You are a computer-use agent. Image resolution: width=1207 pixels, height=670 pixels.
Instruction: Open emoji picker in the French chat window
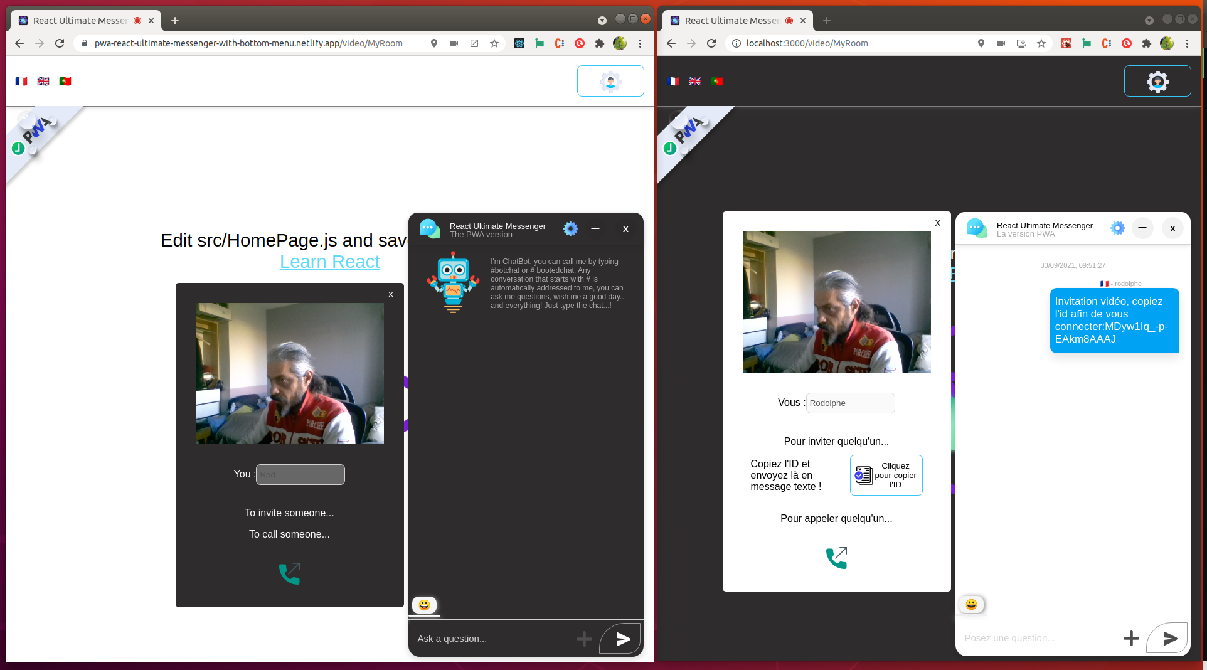(971, 604)
